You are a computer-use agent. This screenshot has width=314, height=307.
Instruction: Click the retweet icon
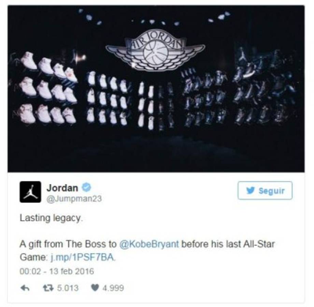click(48, 288)
